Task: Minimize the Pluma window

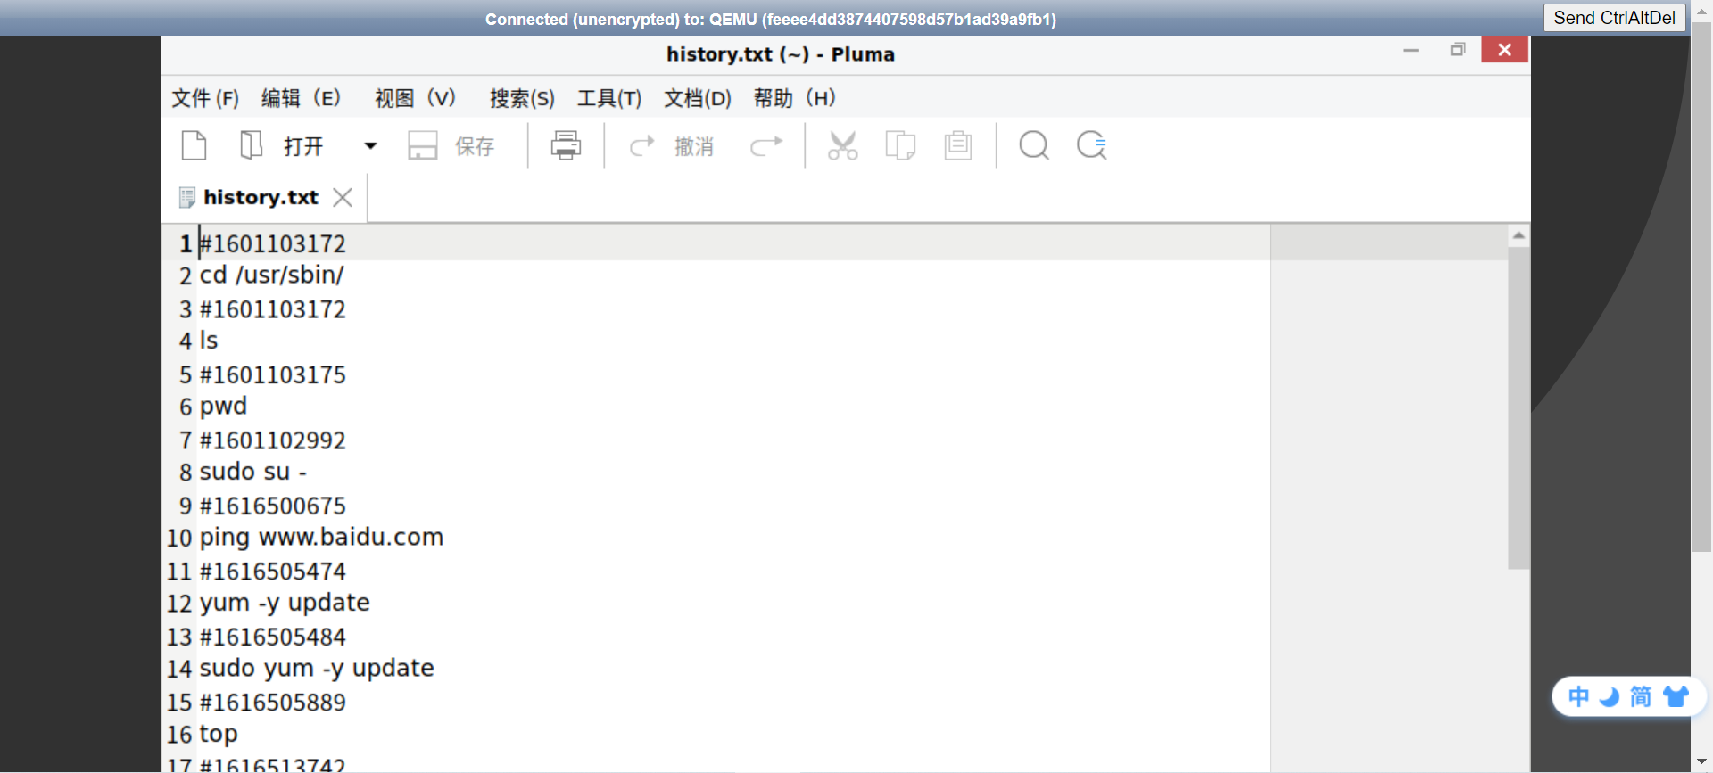Action: (1411, 50)
